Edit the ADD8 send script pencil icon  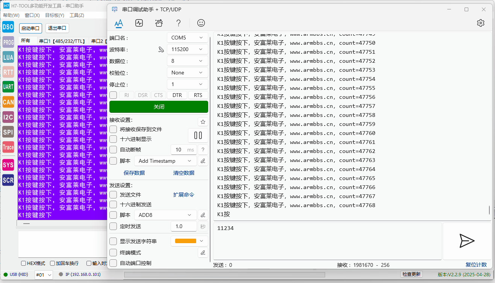203,215
